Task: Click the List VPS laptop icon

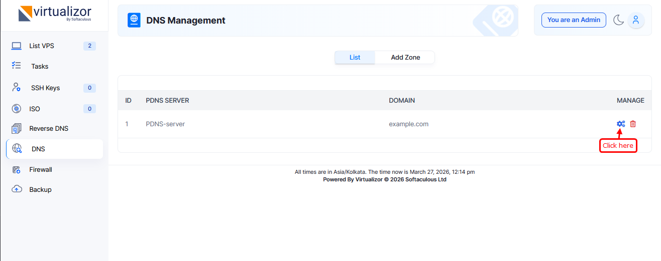Action: [17, 46]
